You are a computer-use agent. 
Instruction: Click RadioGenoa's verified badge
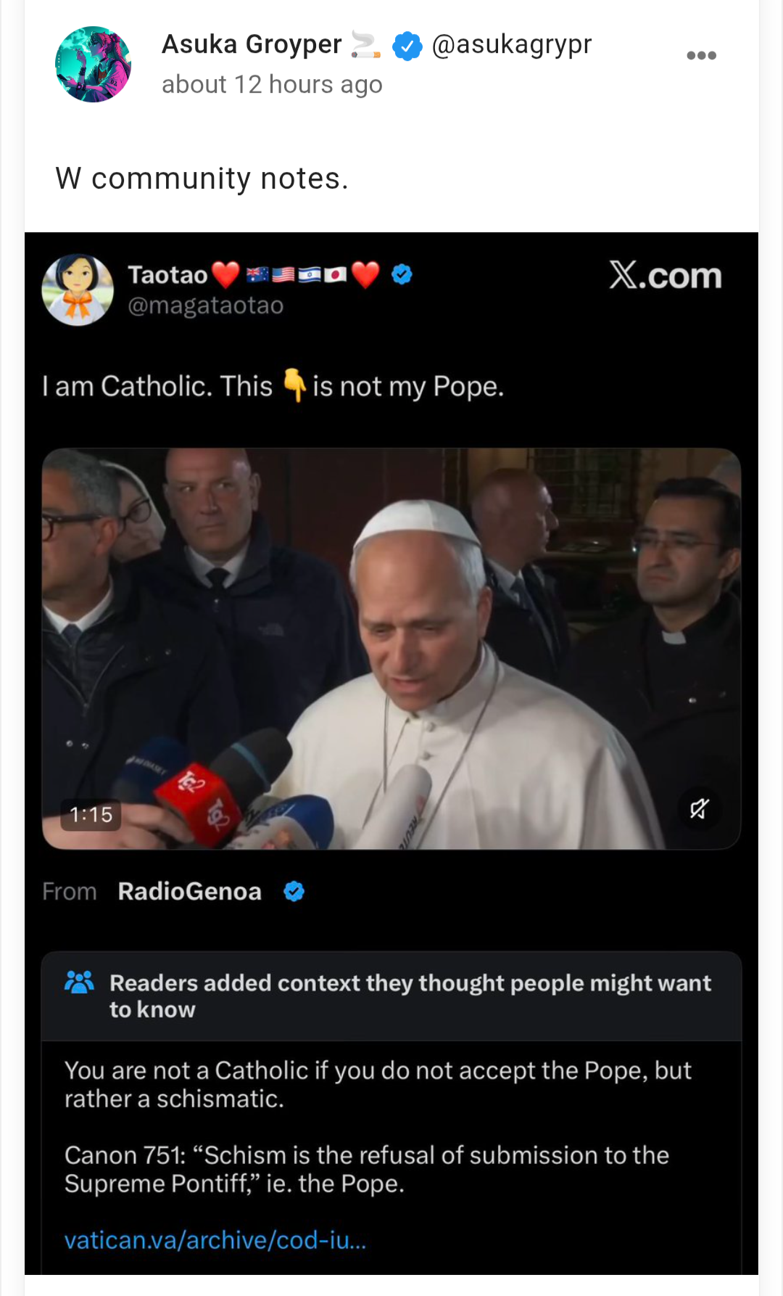pyautogui.click(x=294, y=891)
